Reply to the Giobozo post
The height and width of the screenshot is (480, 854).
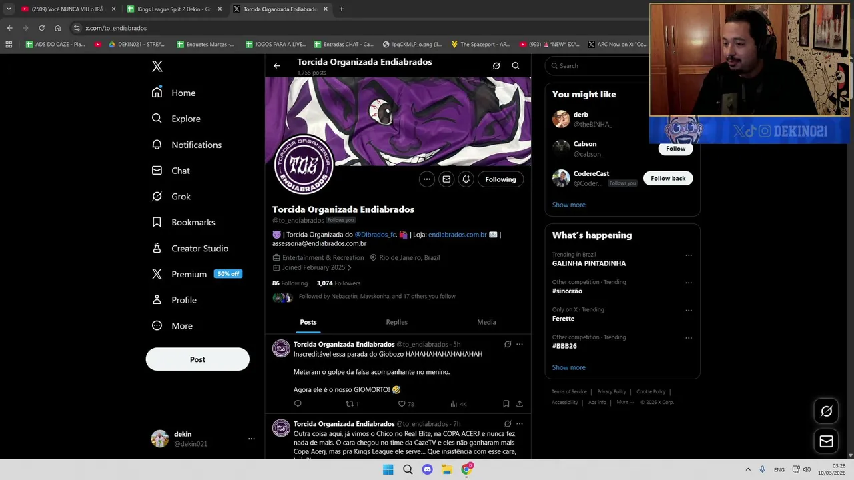[x=298, y=404]
